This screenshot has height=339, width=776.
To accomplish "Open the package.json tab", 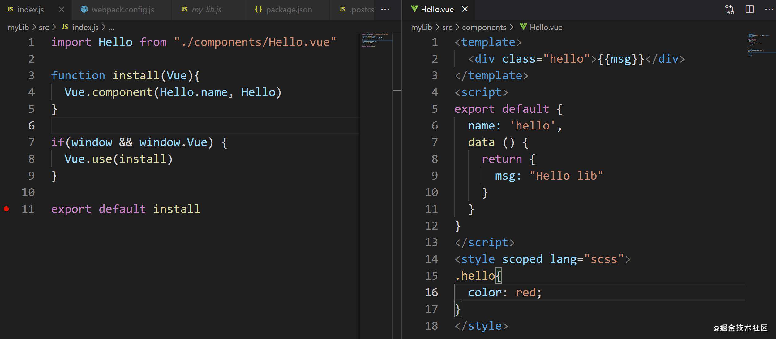I will [x=288, y=10].
